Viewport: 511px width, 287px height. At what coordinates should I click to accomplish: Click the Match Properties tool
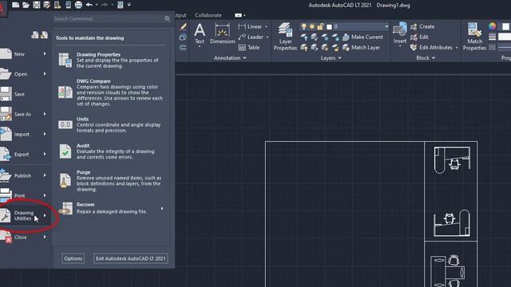click(474, 37)
